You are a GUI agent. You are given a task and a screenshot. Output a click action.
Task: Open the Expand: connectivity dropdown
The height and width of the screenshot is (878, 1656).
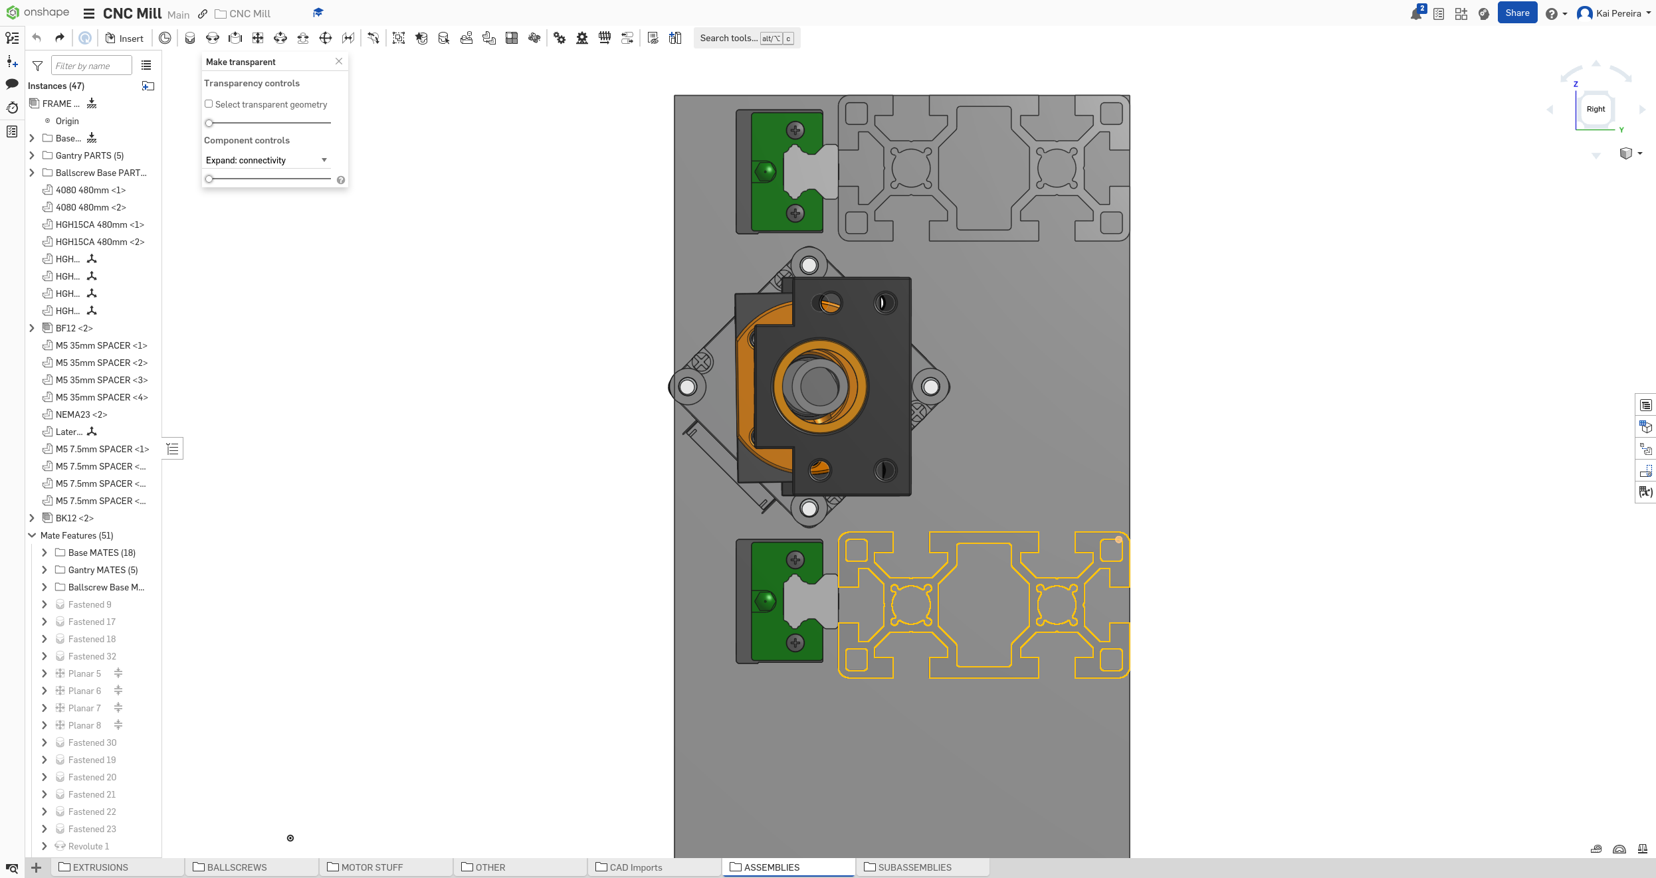click(266, 160)
